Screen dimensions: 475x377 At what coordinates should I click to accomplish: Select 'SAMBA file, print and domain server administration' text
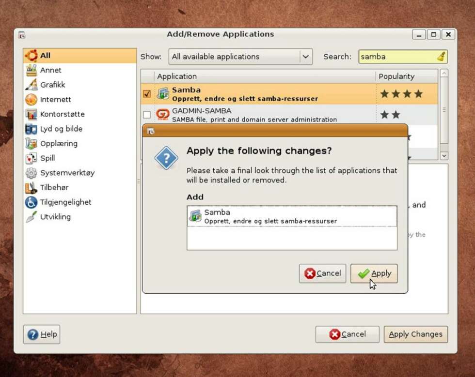click(x=254, y=120)
